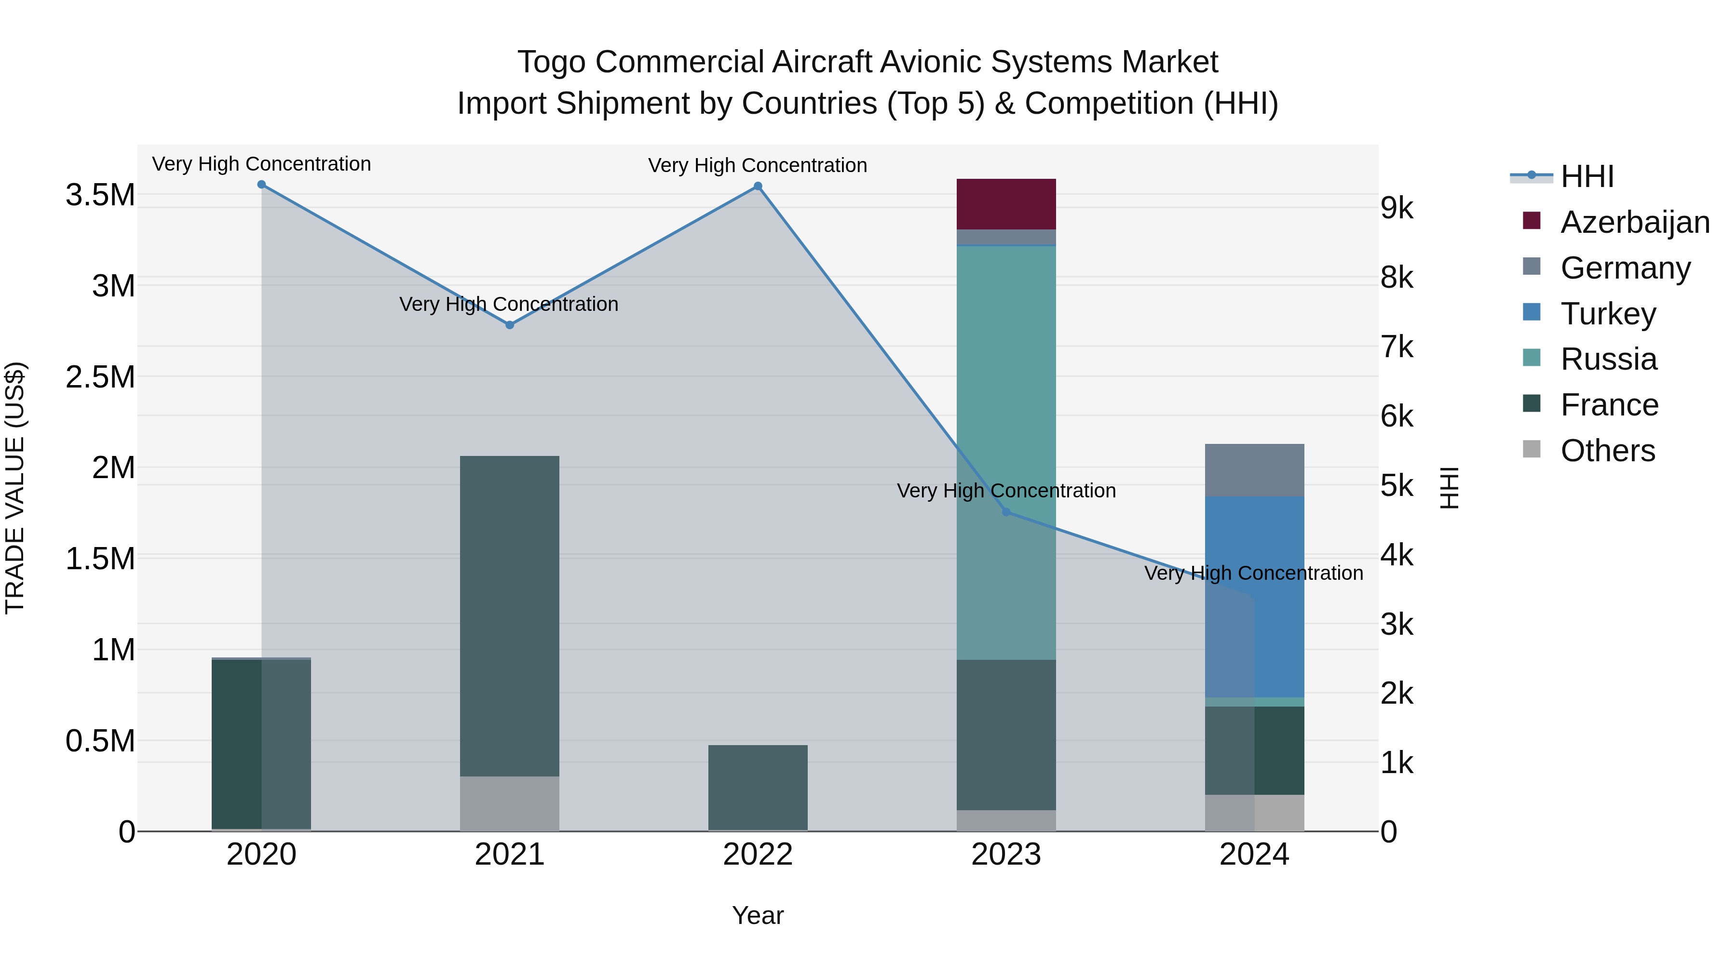
Task: Click the Russia teal legend swatch
Action: tap(1531, 358)
